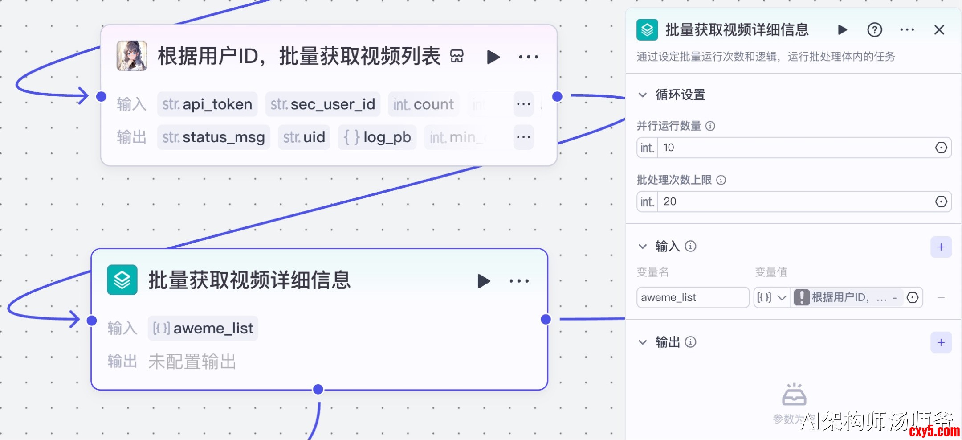The image size is (962, 440).
Task: Edit the aweme_list variable name field
Action: click(x=693, y=297)
